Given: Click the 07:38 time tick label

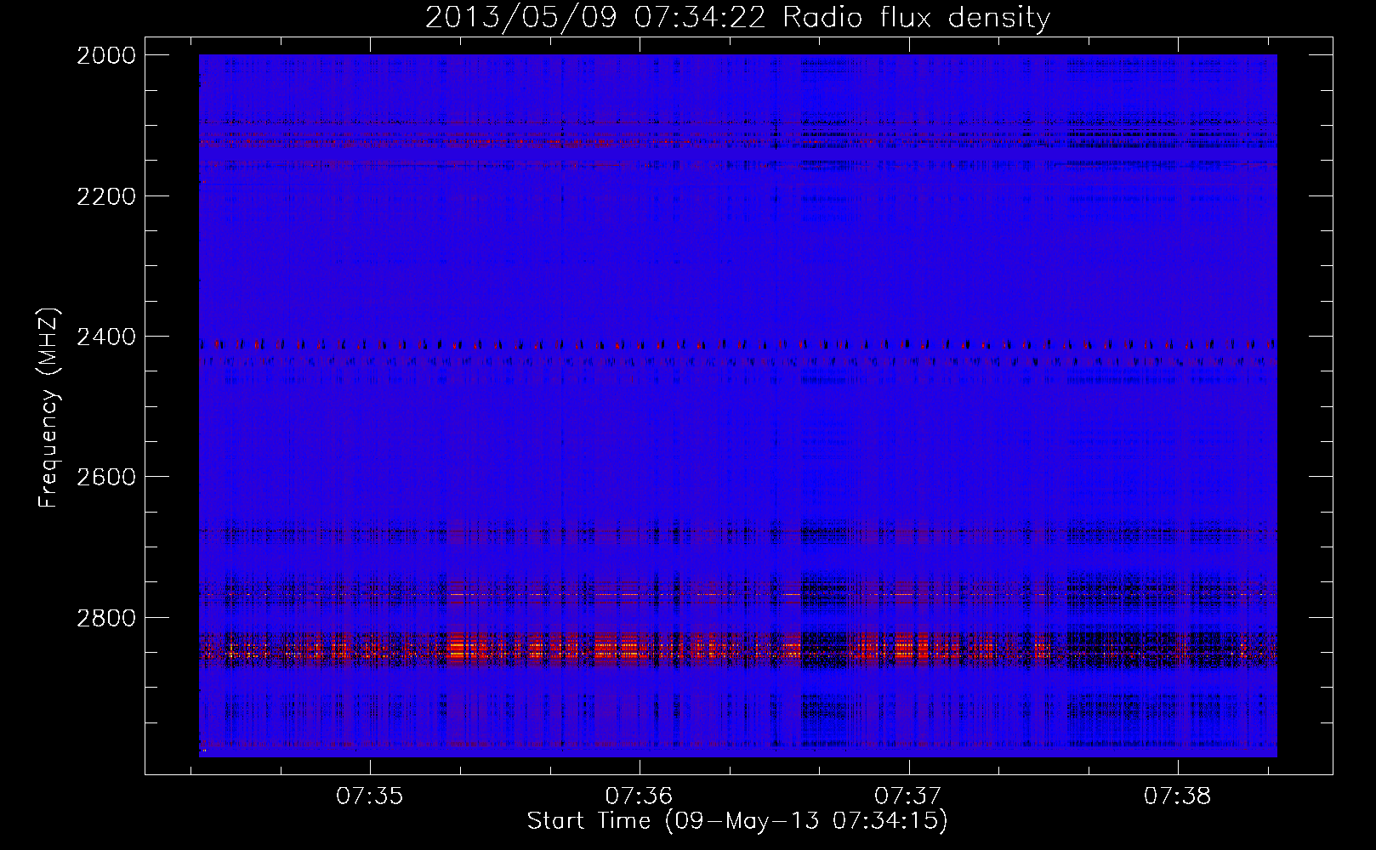Looking at the screenshot, I should point(1177,796).
